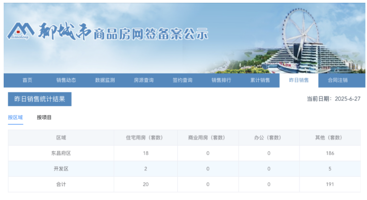This screenshot has height=200, width=367.
Task: Click the value 186 for 东昌府区
Action: (330, 154)
